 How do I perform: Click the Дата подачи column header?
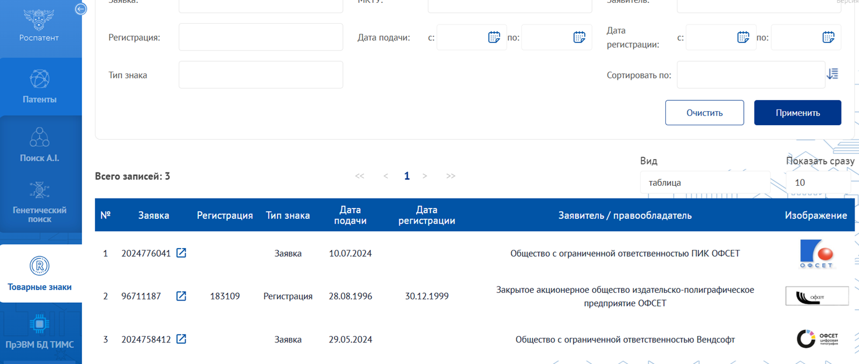coord(350,215)
